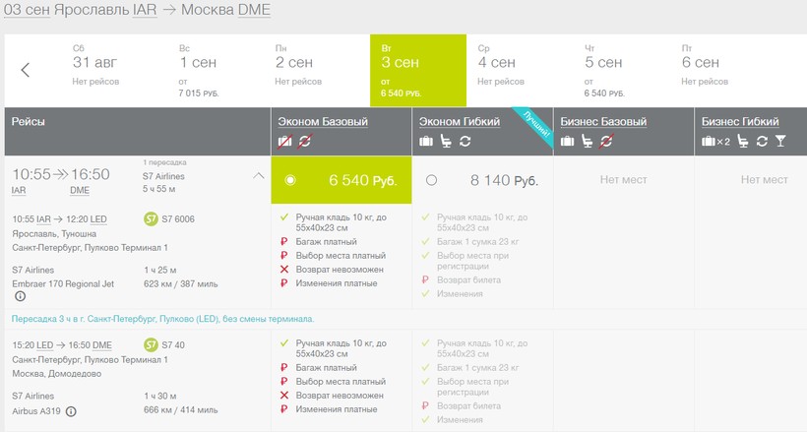Open the Бизнес Базовый fare link
This screenshot has height=432, width=807.
[603, 121]
